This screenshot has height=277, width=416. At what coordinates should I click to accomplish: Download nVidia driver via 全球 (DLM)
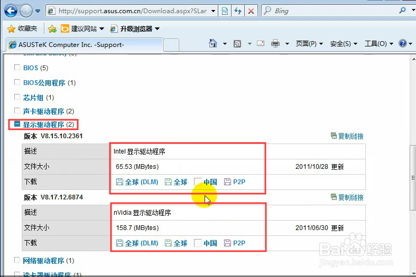[x=142, y=243]
